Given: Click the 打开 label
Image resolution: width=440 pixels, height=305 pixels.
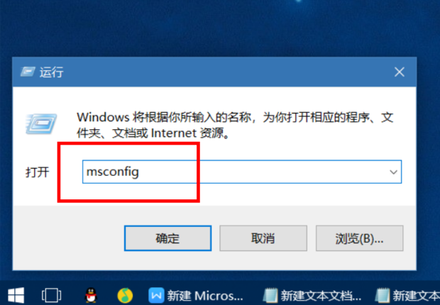Looking at the screenshot, I should 38,172.
